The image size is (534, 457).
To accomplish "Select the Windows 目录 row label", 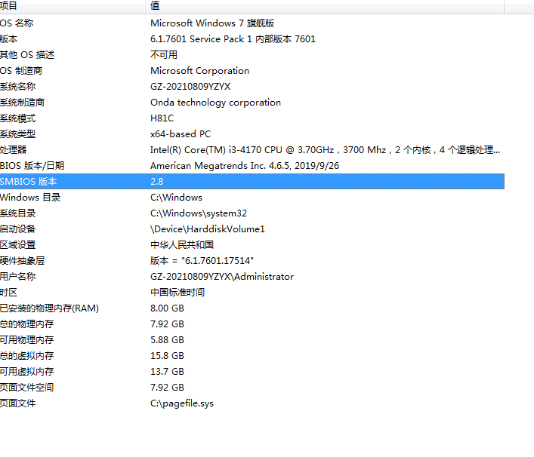I will point(30,198).
